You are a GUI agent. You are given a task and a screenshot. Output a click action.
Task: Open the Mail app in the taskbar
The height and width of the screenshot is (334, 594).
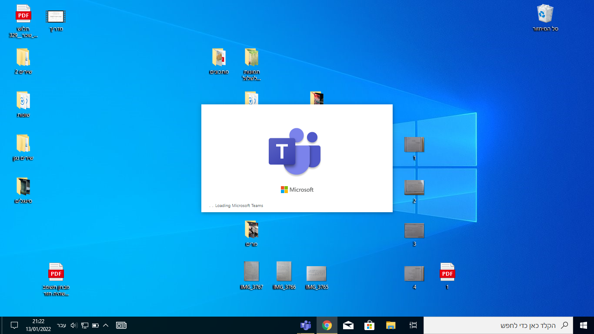click(348, 325)
